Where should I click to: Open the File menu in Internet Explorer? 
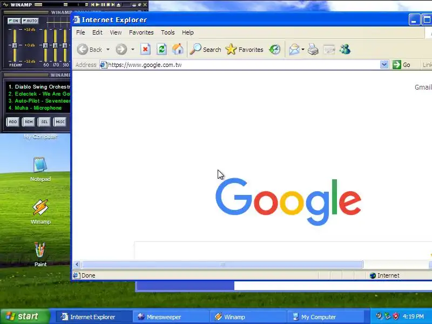pyautogui.click(x=80, y=32)
